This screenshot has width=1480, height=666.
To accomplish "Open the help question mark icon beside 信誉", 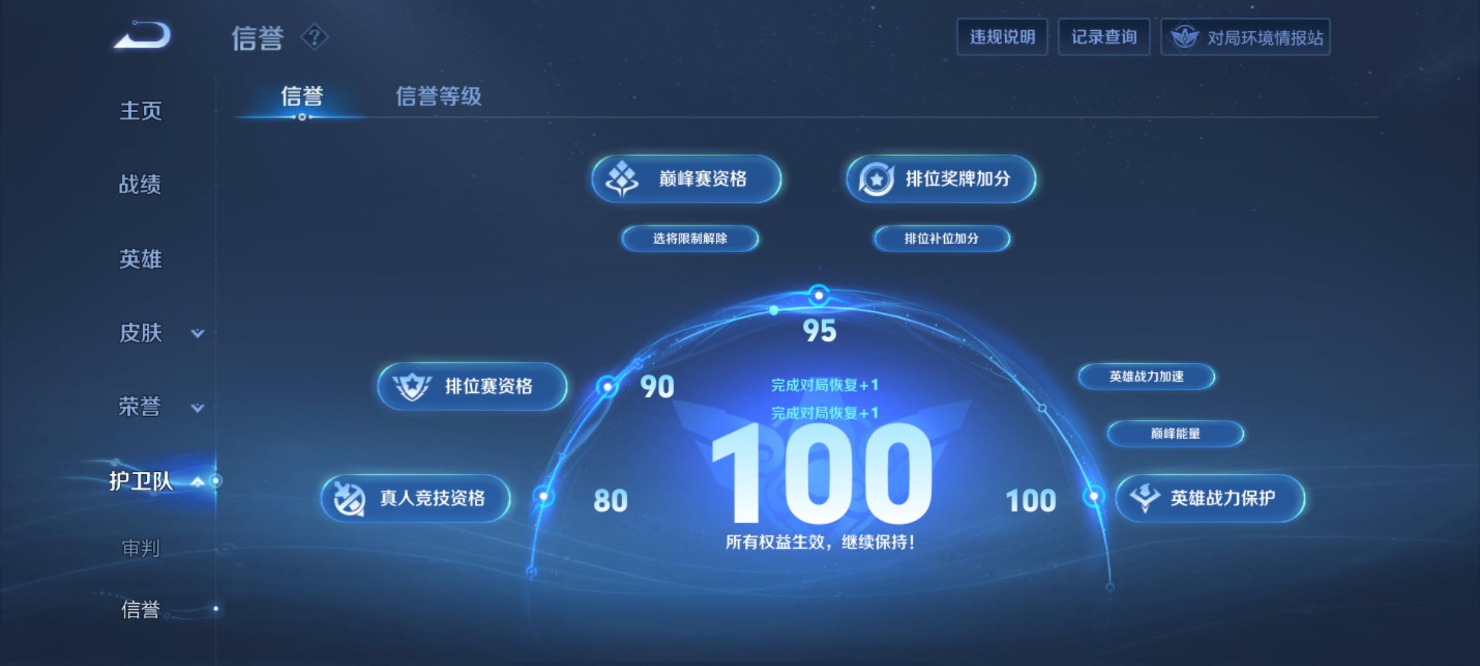I will click(x=314, y=38).
